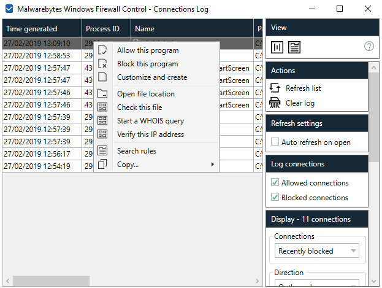Switch to list view icon in View panel
382x288 pixels.
pos(294,47)
